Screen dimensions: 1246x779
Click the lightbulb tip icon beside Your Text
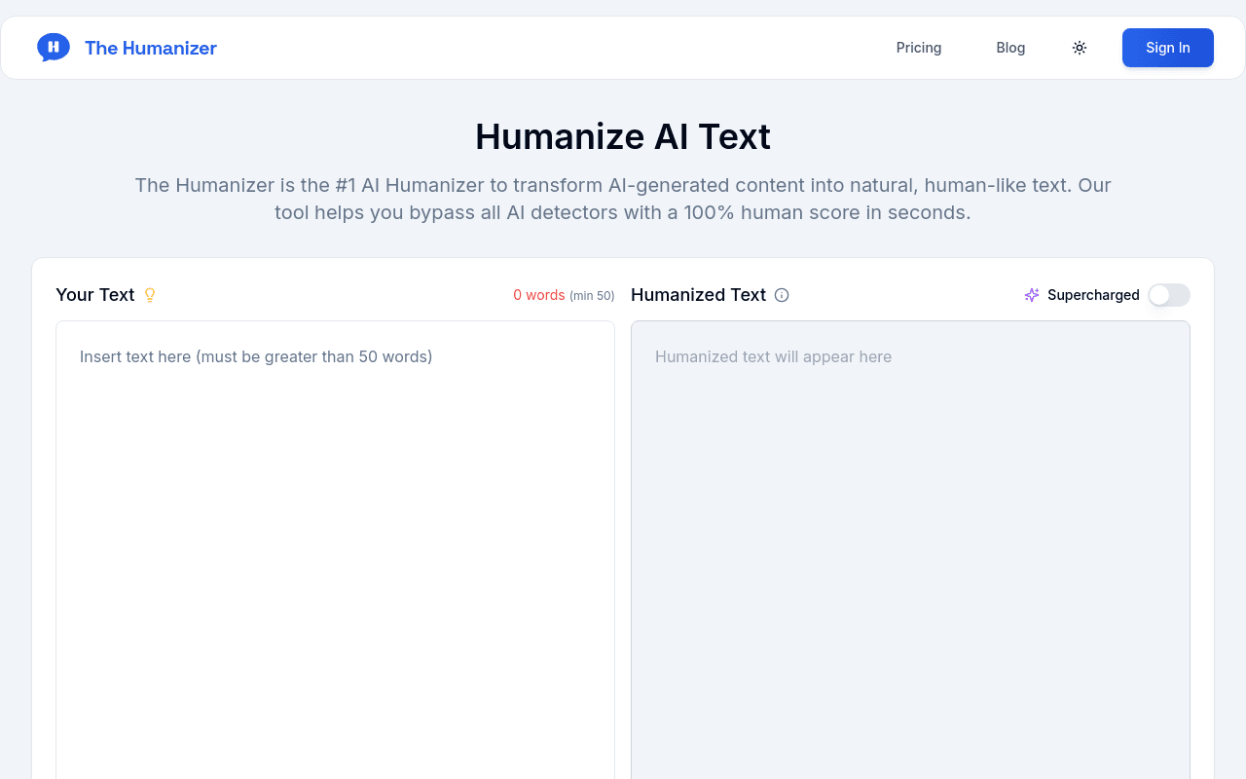150,295
